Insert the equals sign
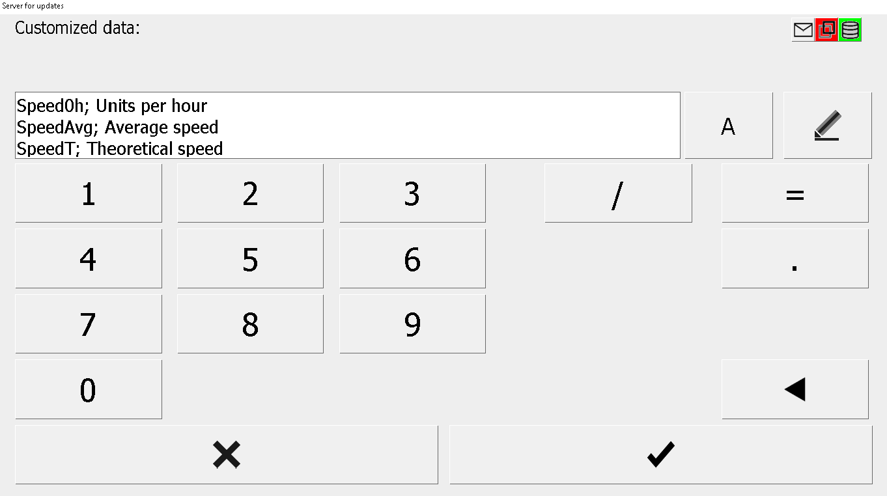Image resolution: width=887 pixels, height=496 pixels. [795, 193]
